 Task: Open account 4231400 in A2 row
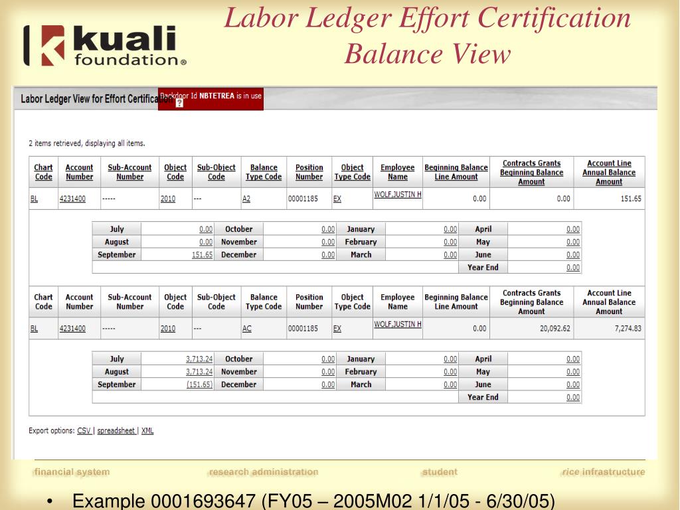[72, 199]
